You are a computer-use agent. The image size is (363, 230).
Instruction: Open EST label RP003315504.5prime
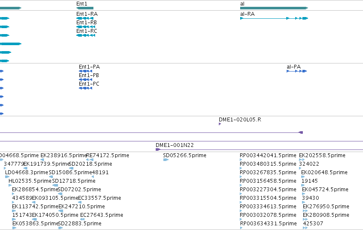click(268, 198)
